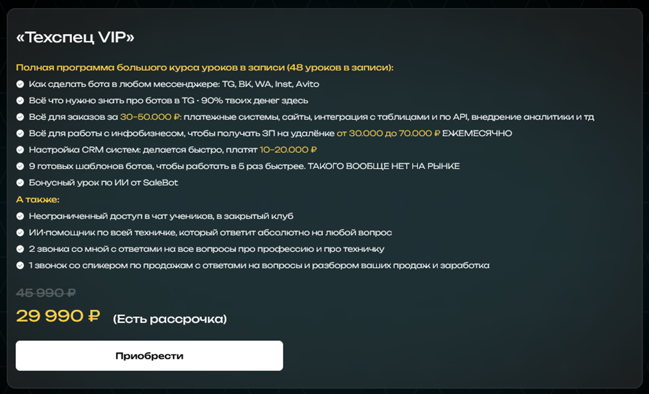The image size is (649, 394).
Task: Click the checkmark icon by the SaleBot bonus lesson
Action: (20, 182)
